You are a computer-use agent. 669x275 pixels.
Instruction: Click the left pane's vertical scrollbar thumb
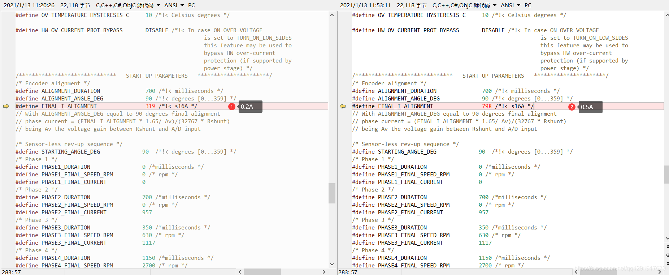pyautogui.click(x=332, y=193)
